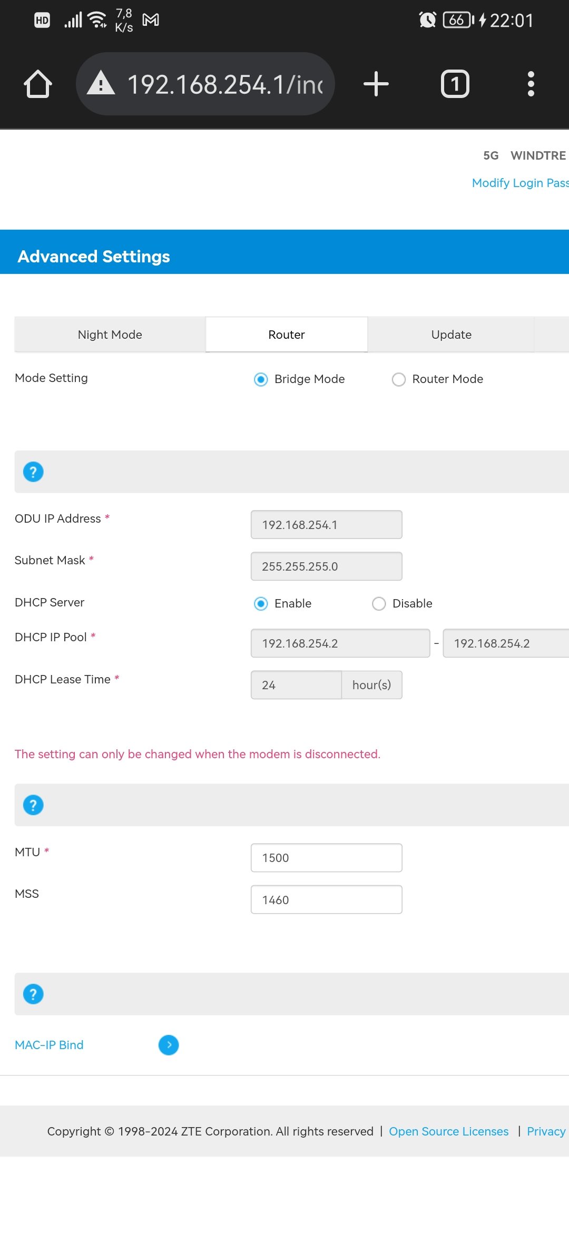This screenshot has height=1233, width=569.
Task: Set DHCP Server to Disable
Action: click(379, 603)
